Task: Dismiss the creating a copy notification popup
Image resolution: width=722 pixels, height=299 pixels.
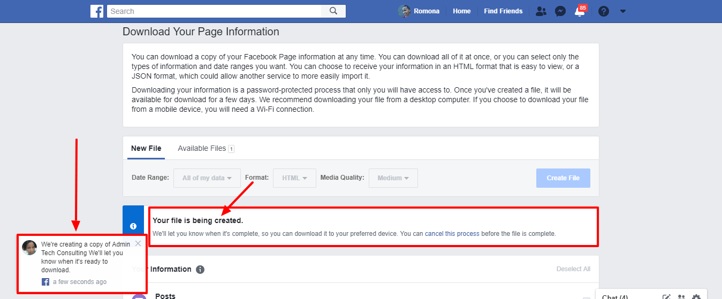Action: point(138,243)
